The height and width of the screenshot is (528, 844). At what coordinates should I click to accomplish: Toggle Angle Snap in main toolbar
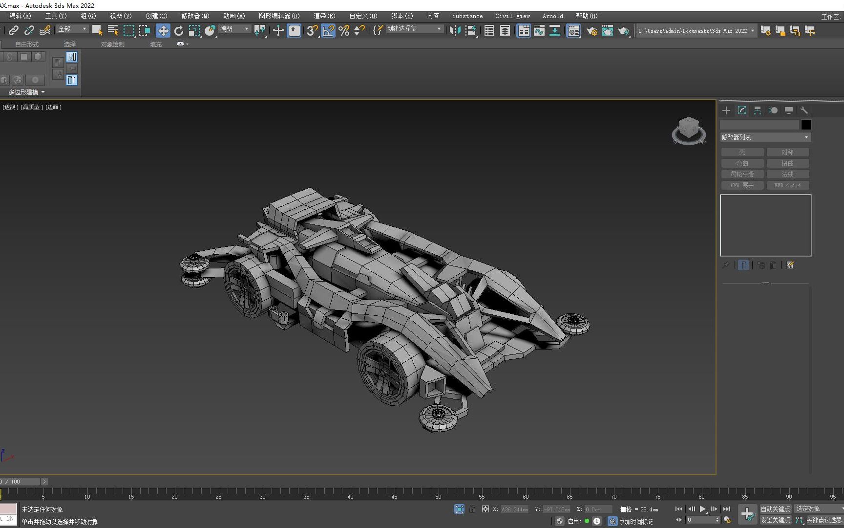click(x=328, y=31)
